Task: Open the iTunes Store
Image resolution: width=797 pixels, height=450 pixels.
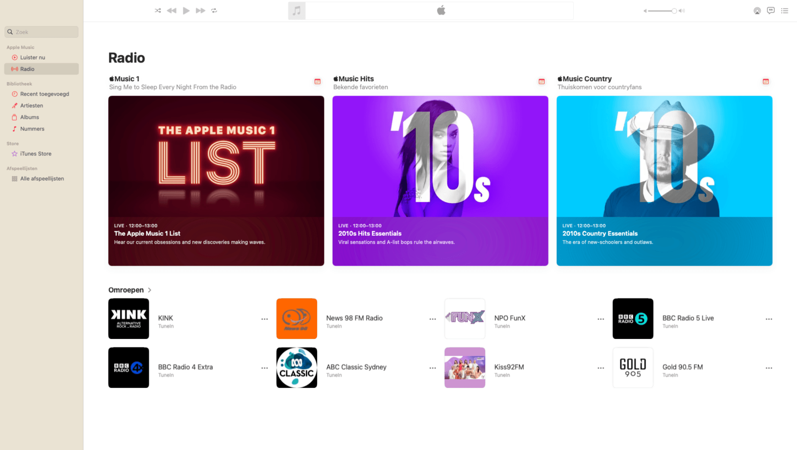Action: click(x=41, y=154)
